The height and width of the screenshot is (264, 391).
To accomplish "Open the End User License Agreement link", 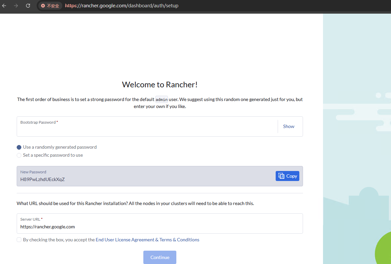I will (125, 240).
